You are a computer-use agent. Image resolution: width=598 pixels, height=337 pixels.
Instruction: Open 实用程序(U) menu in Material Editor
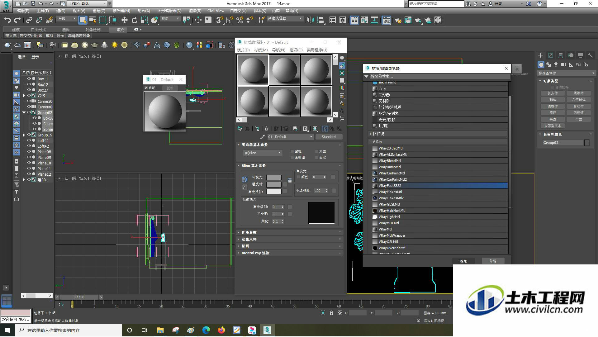tap(317, 50)
